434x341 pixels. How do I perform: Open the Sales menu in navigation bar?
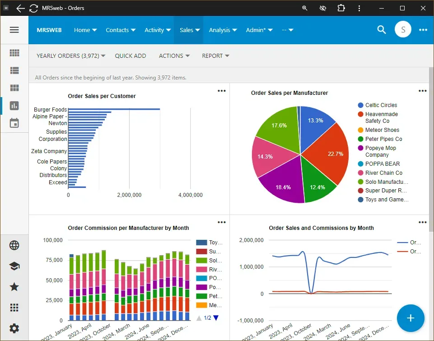189,30
